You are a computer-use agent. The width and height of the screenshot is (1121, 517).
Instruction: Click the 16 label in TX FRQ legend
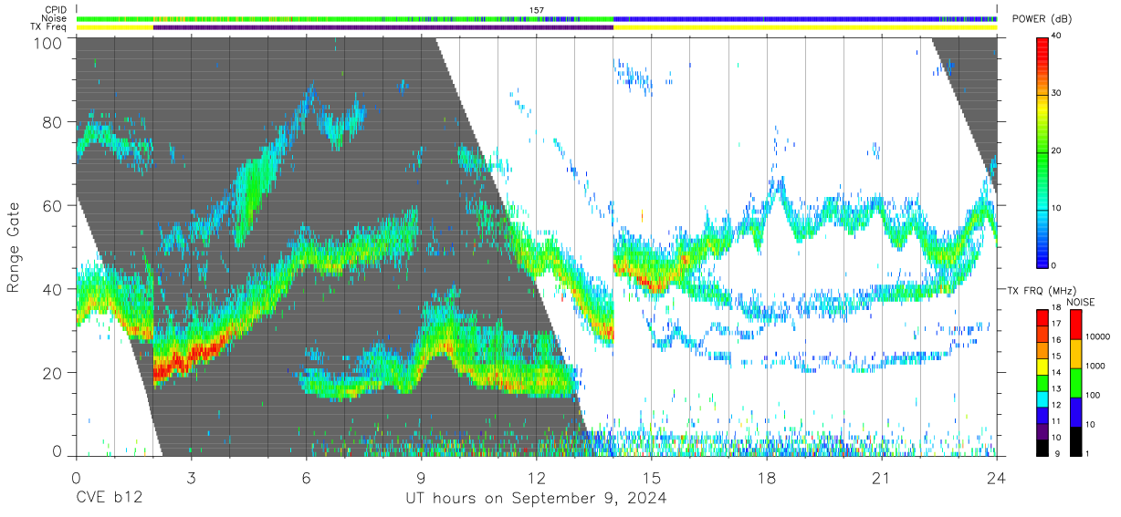1056,340
